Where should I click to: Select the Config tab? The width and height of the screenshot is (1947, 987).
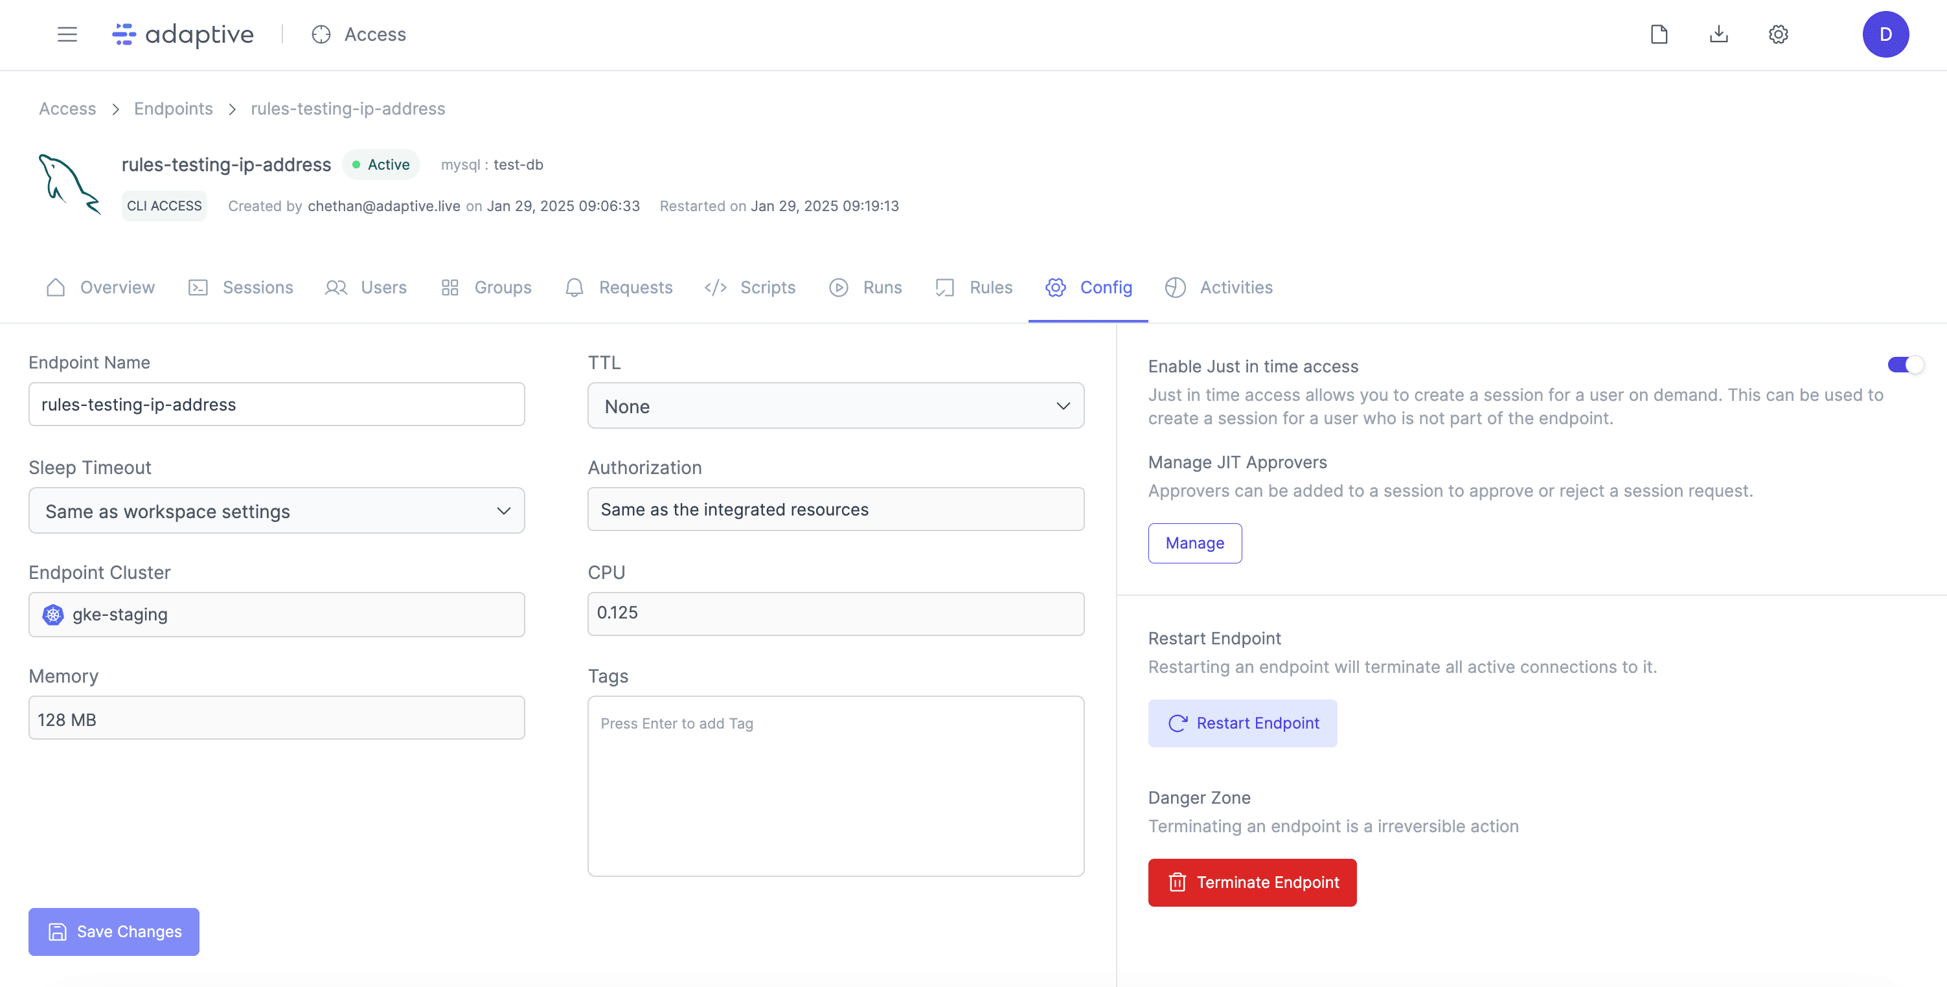tap(1088, 287)
